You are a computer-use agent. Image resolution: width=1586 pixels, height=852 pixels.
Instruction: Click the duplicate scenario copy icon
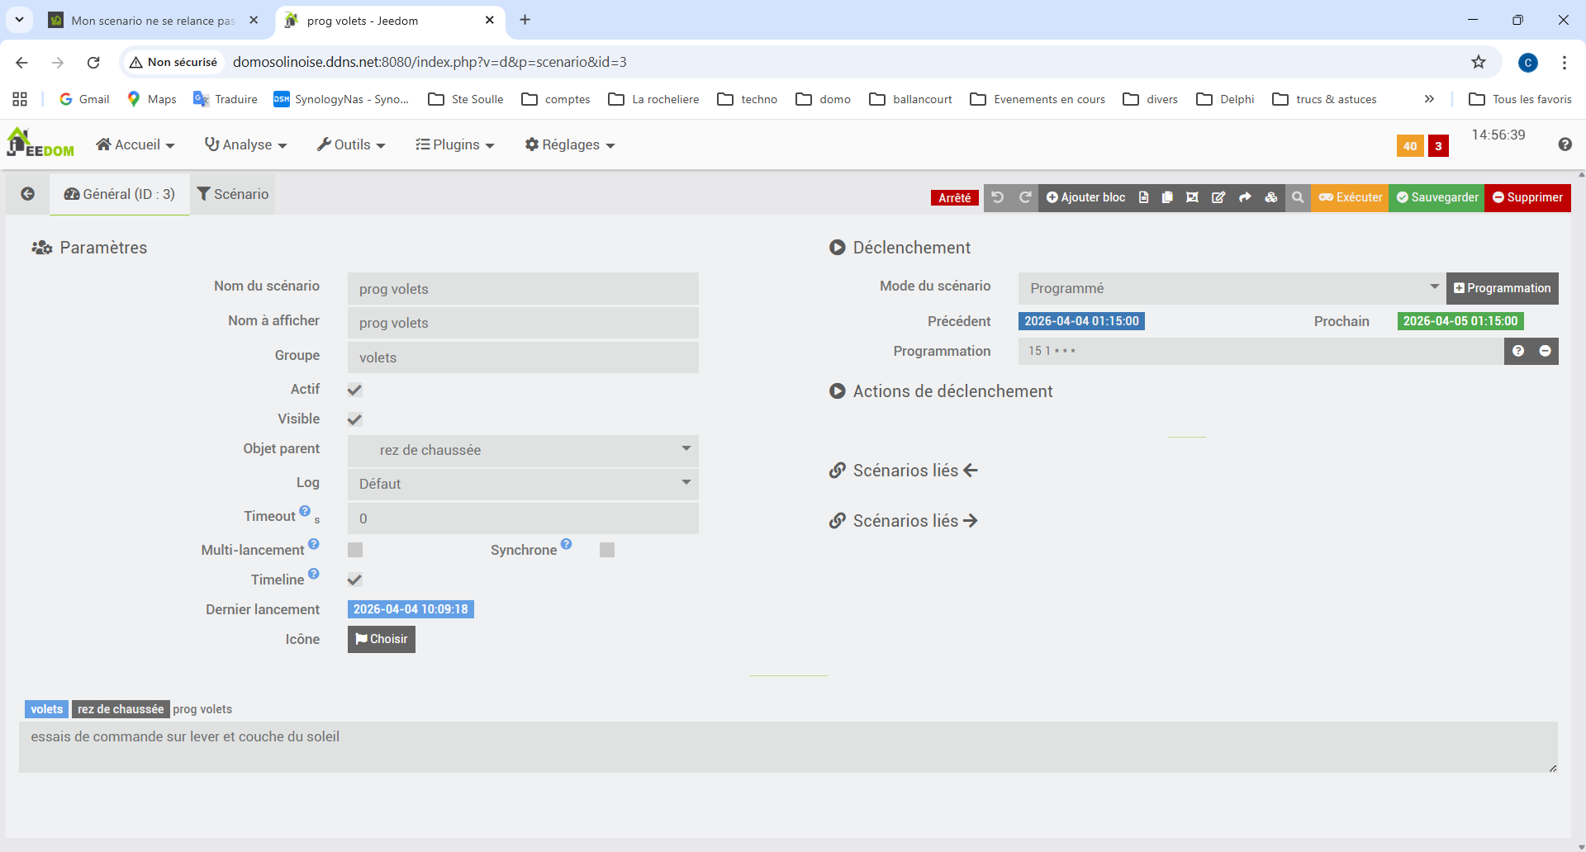click(x=1167, y=197)
